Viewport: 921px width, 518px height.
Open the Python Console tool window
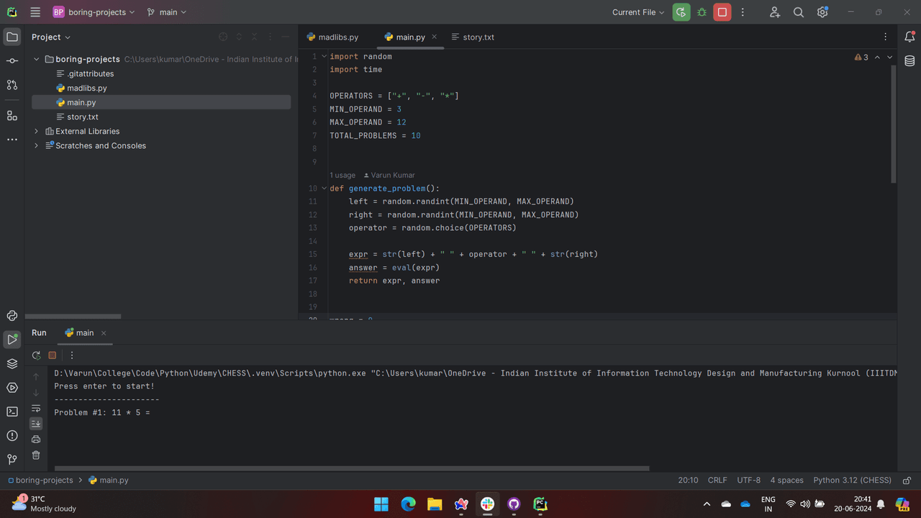(12, 316)
